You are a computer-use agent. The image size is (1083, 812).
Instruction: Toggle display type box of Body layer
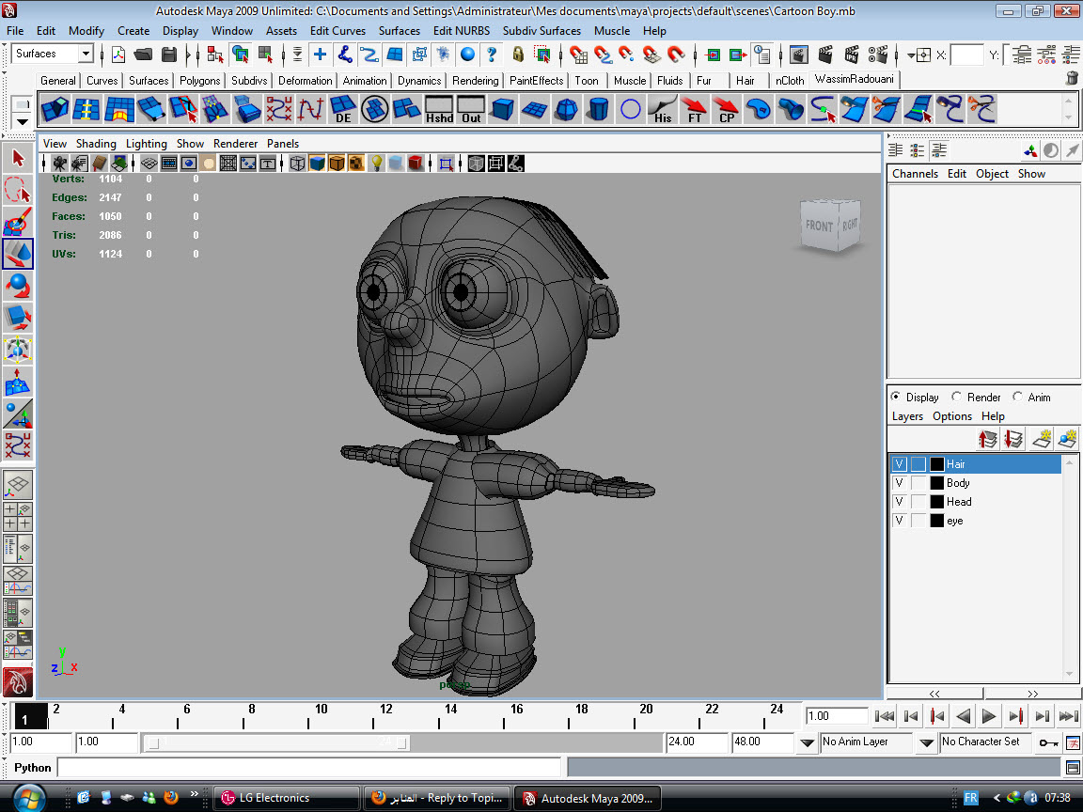[918, 483]
